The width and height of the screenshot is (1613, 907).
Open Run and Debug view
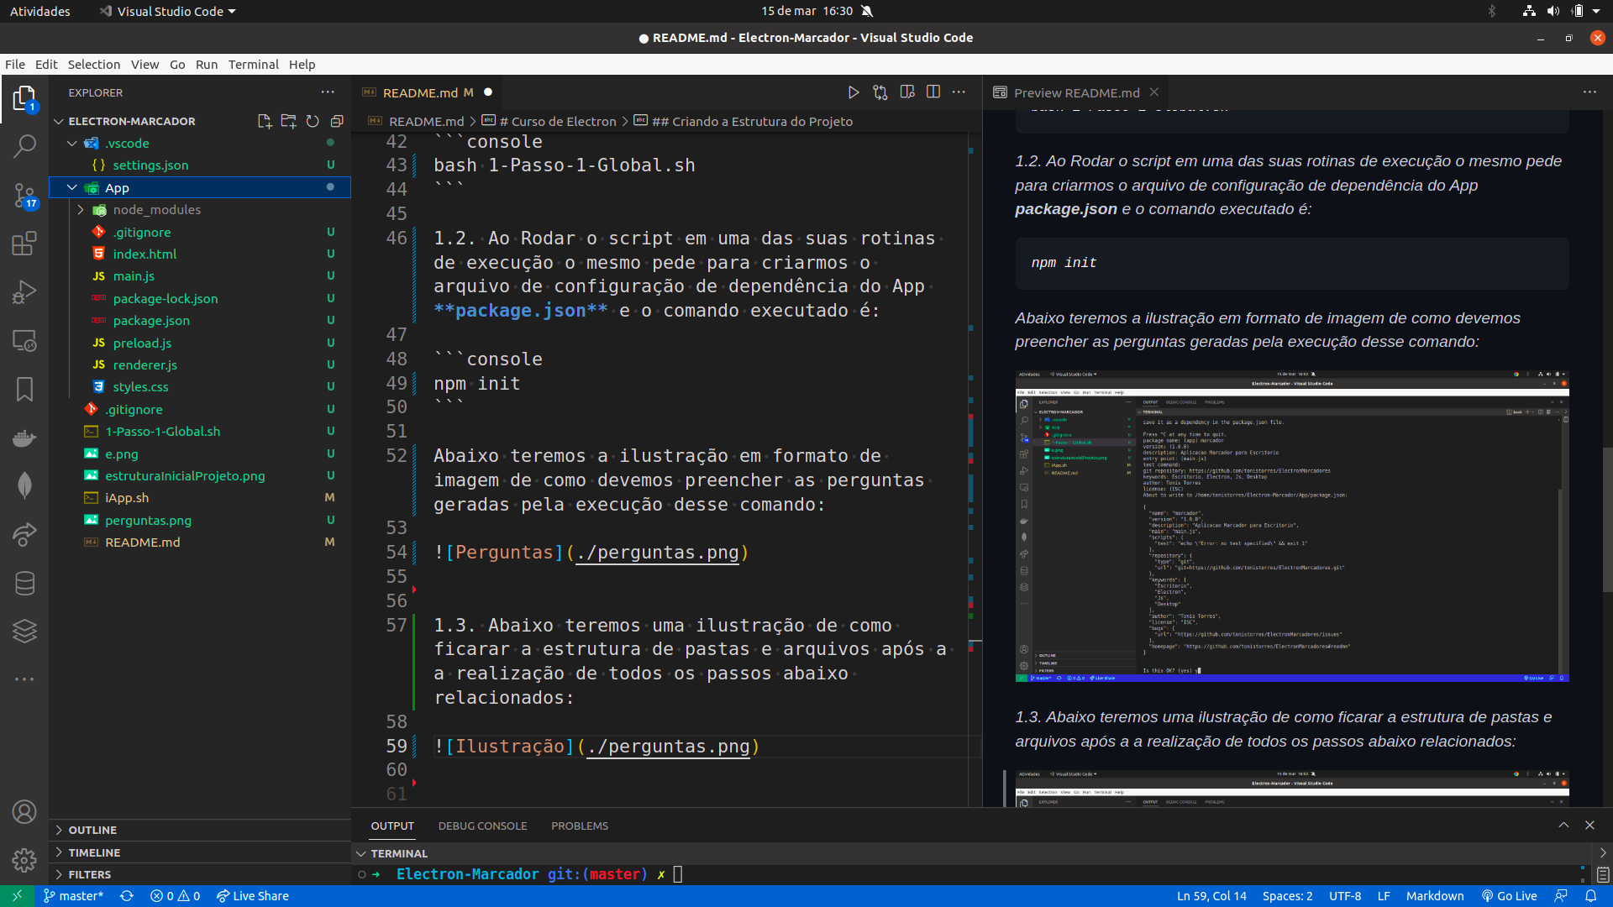point(24,292)
